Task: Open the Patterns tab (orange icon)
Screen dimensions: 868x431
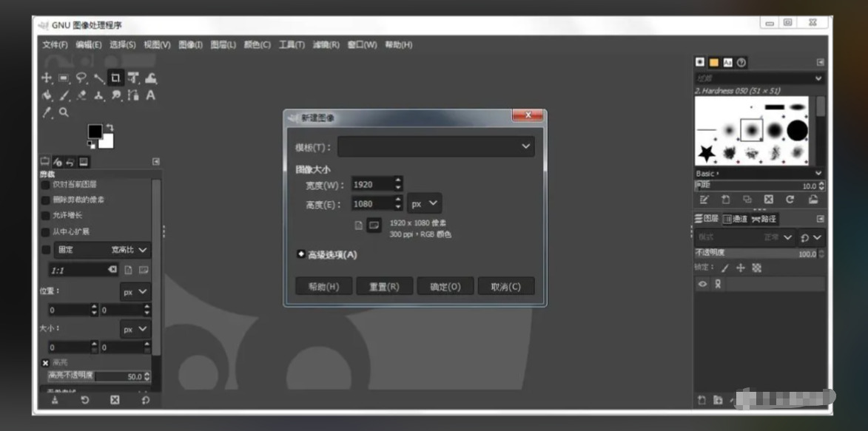Action: pos(714,63)
